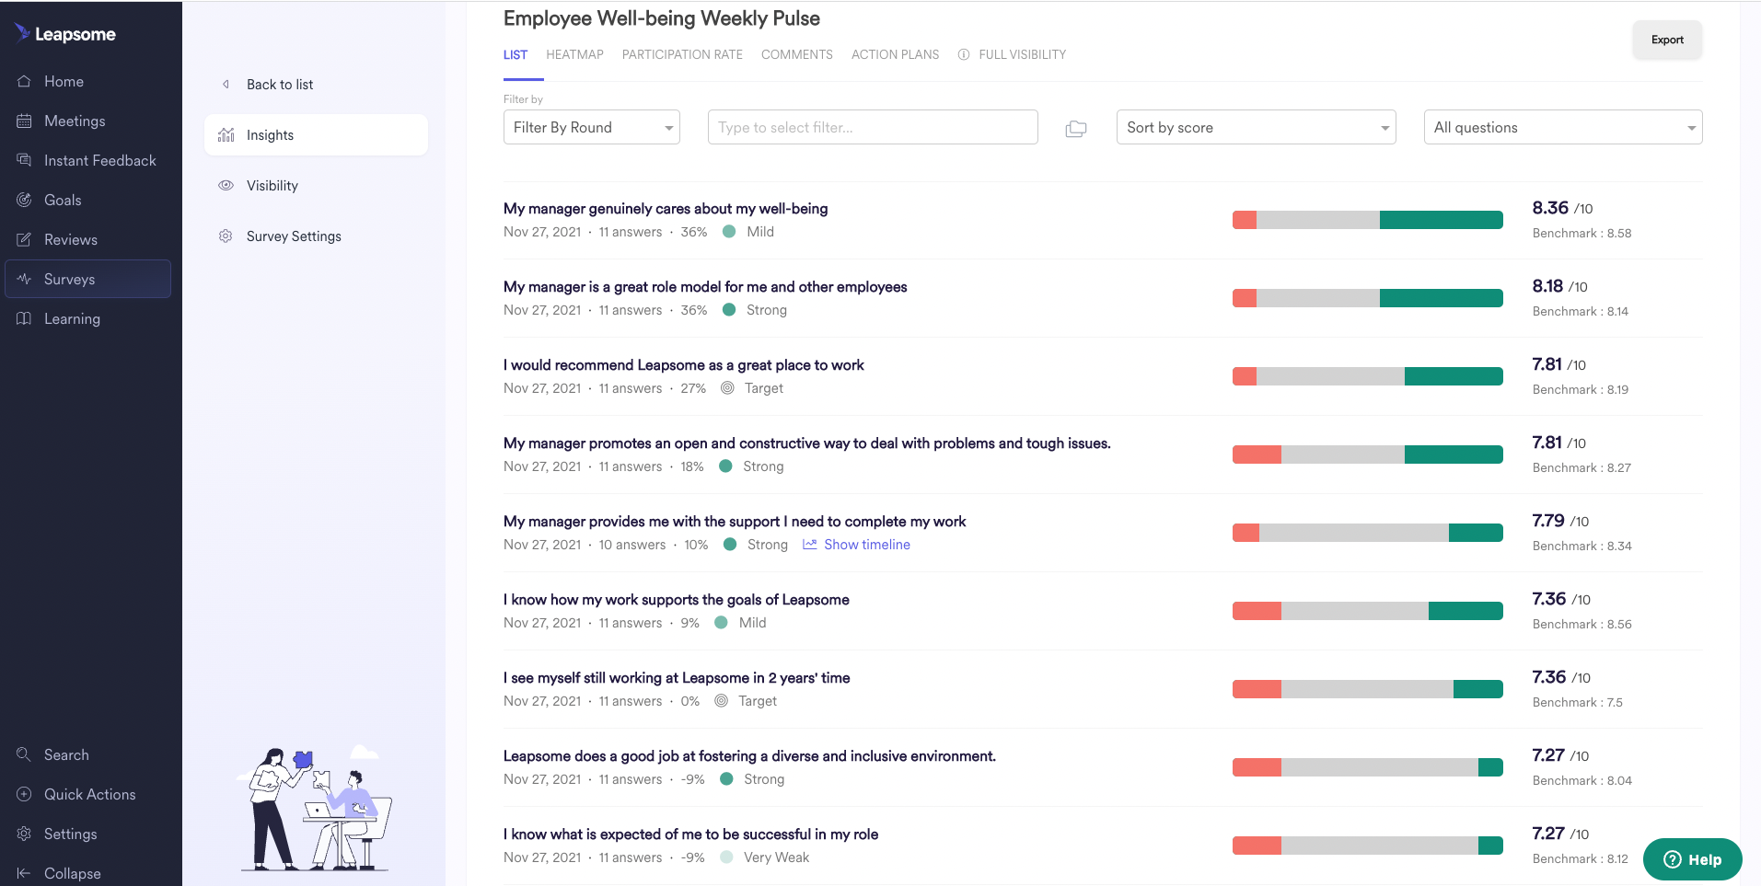Viewport: 1761px width, 886px height.
Task: Click the Help button
Action: click(x=1693, y=859)
